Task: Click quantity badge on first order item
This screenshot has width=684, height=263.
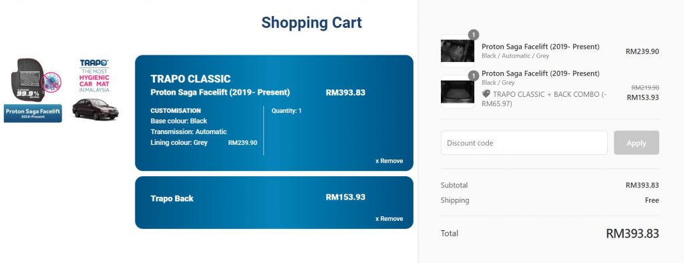Action: tap(474, 35)
